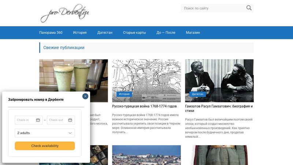Image resolution: width=293 pixels, height=165 pixels.
Task: Open Русско-турецкая война 1768-1774 годов article
Action: click(x=144, y=106)
